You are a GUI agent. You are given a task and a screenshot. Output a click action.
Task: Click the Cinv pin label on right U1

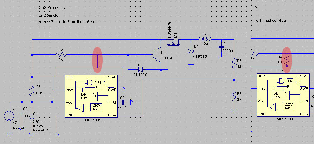(304, 114)
